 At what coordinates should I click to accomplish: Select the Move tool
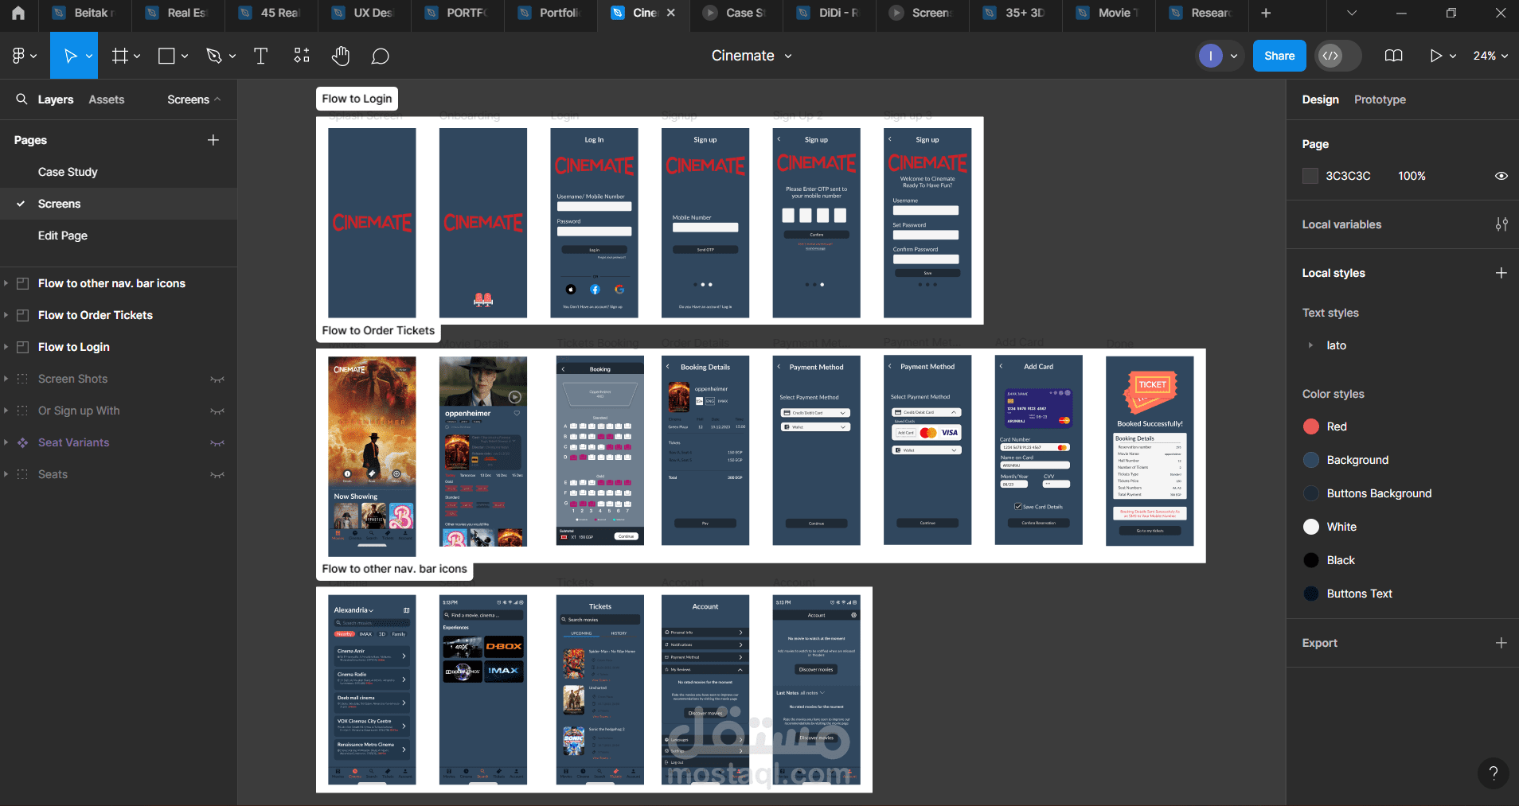point(70,56)
